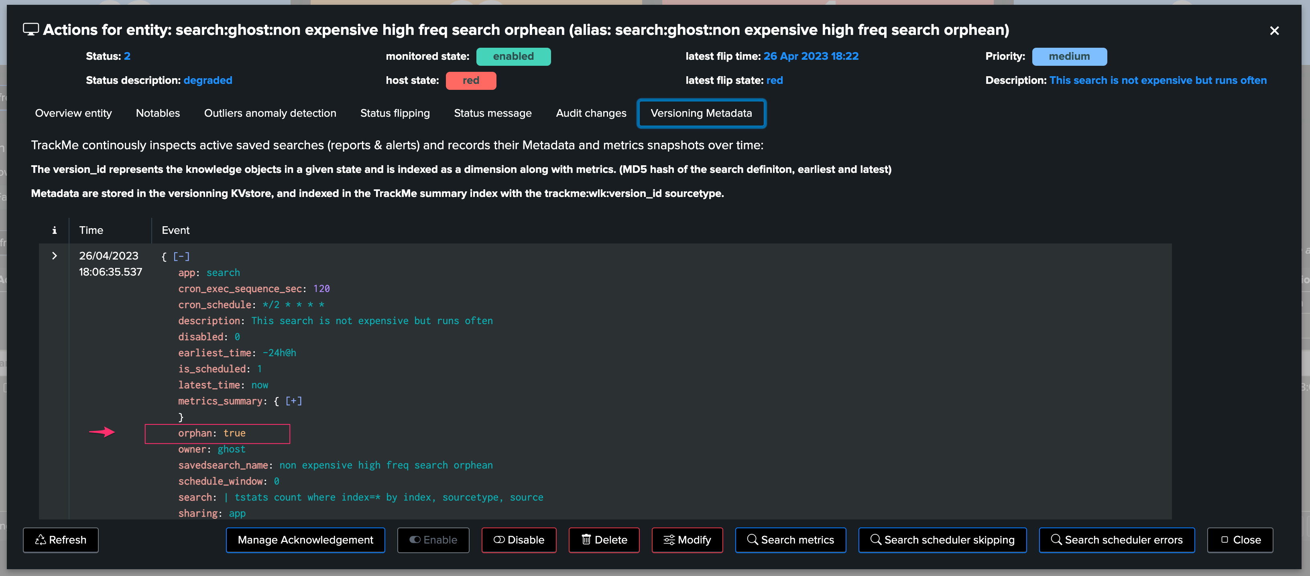Expand metrics_summary with [+]
The image size is (1310, 576).
pos(293,401)
